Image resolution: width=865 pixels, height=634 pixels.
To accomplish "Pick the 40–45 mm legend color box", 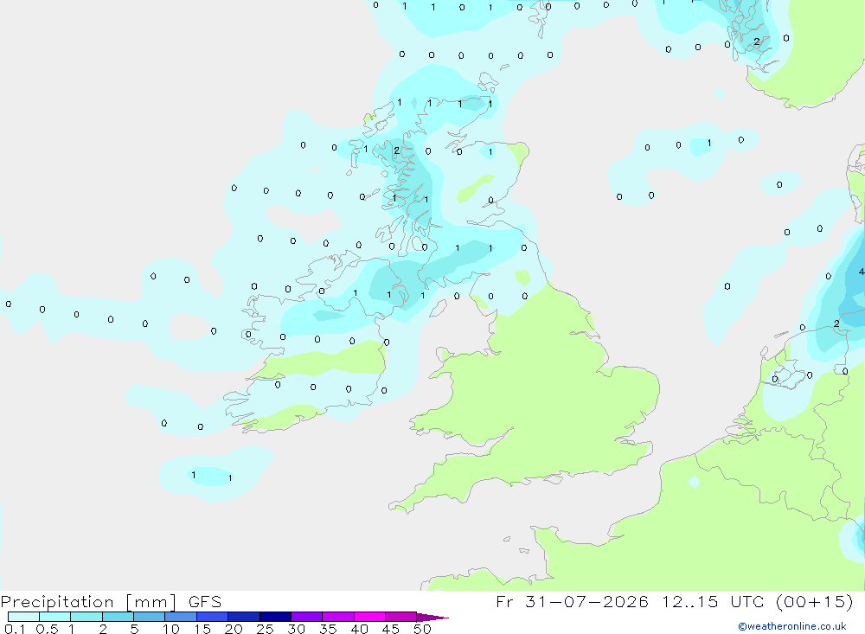I will tap(369, 617).
